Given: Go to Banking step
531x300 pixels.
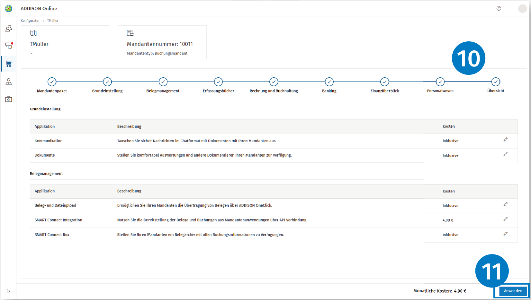Looking at the screenshot, I should tap(329, 82).
